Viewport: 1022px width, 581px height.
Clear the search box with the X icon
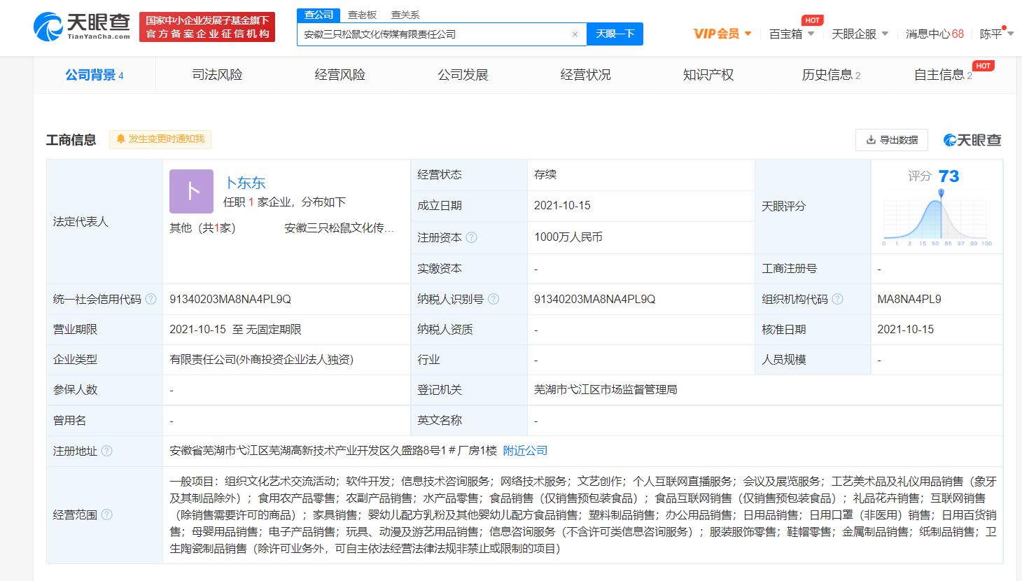[575, 34]
